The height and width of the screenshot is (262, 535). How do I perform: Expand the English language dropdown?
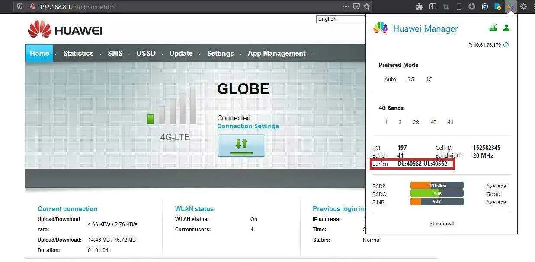pos(342,19)
